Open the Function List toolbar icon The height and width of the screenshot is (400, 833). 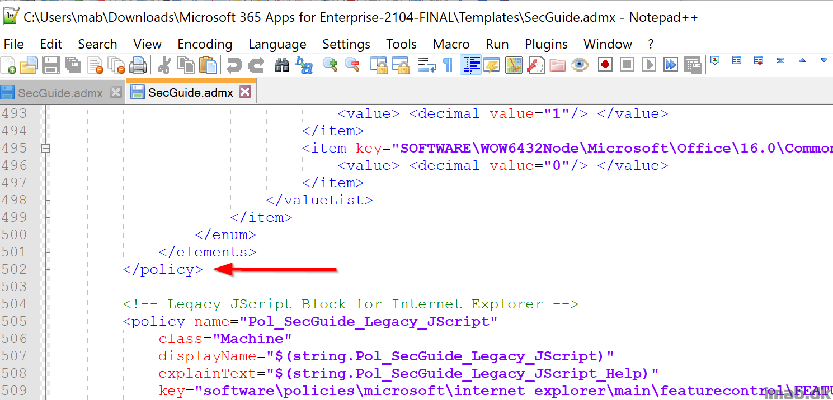point(536,65)
